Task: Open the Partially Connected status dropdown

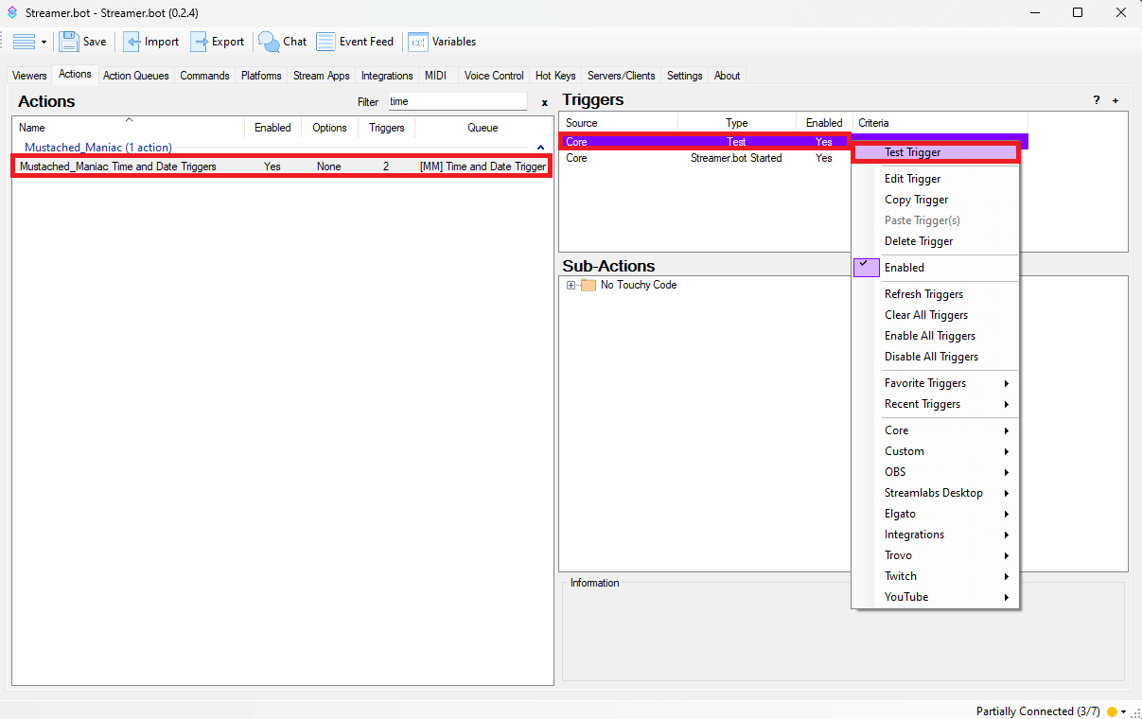Action: (1123, 711)
